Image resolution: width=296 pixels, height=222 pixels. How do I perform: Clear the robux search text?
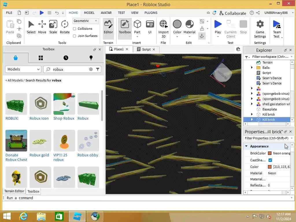point(91,69)
